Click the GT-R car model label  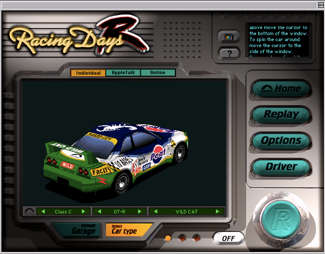tap(120, 211)
